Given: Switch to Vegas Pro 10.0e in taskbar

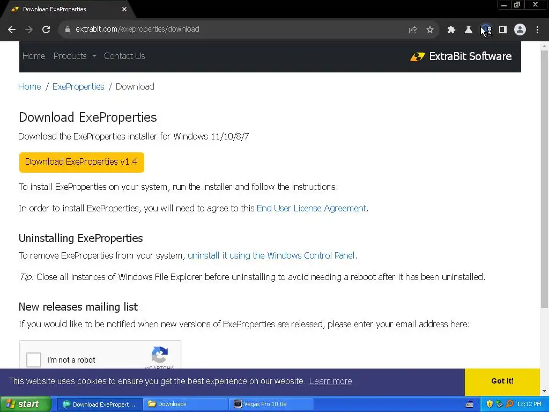Looking at the screenshot, I should (x=271, y=404).
